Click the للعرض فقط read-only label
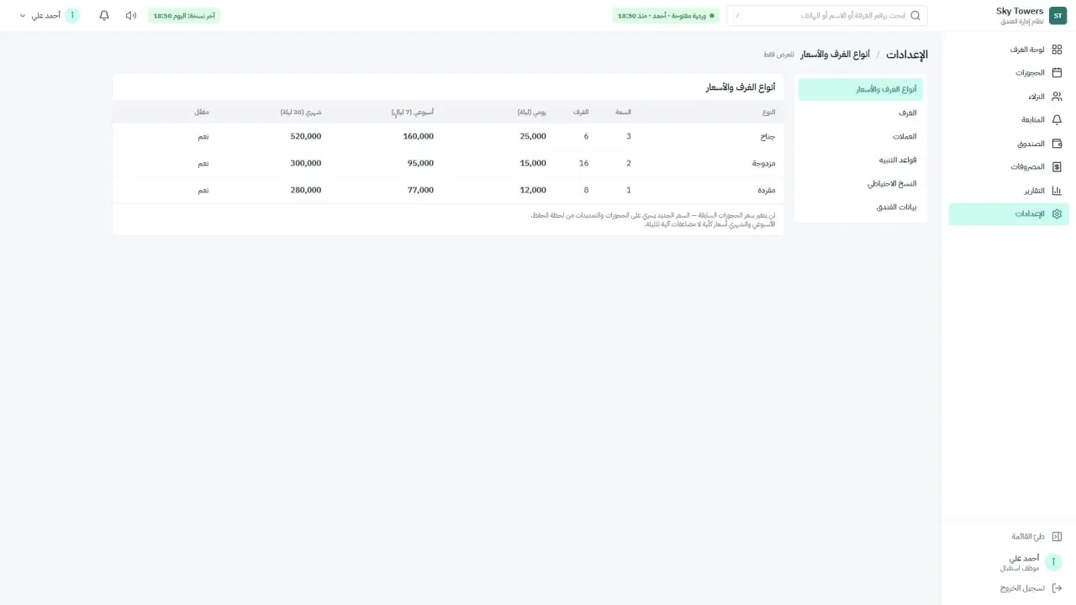Screen dimensions: 1076x605 tap(778, 55)
